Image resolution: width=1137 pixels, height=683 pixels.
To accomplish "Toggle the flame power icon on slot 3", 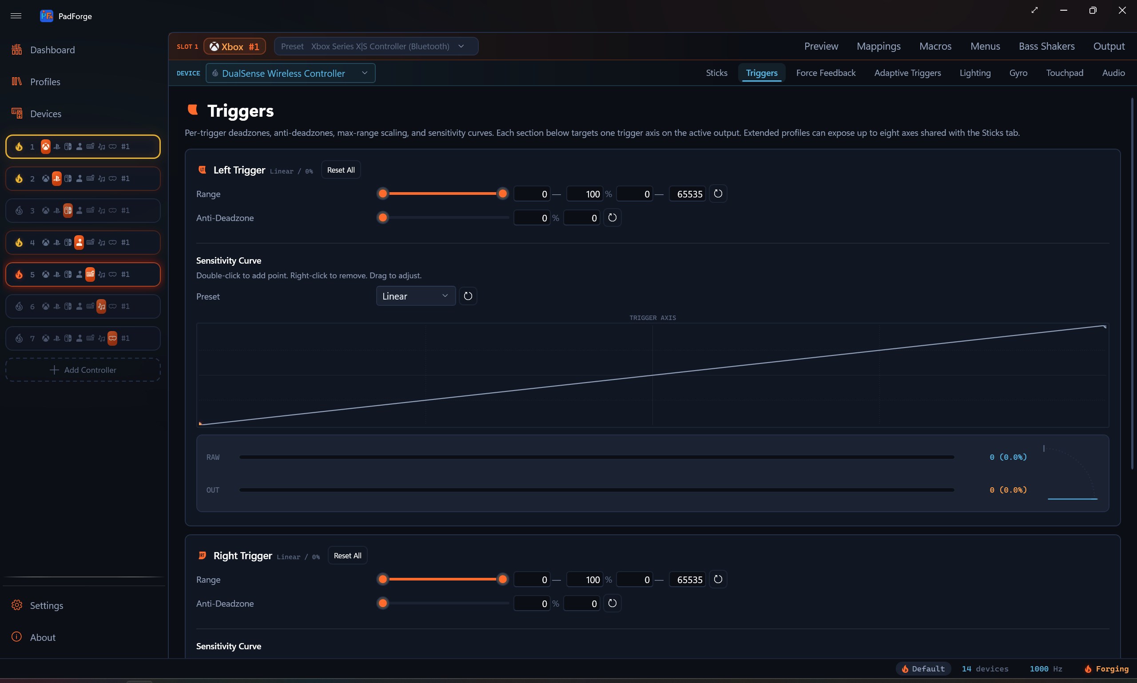I will pyautogui.click(x=19, y=210).
